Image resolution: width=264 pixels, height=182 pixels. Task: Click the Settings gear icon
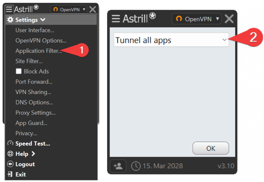[x=10, y=20]
